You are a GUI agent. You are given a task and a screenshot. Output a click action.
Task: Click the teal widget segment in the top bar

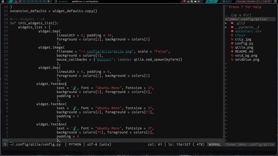212,1
